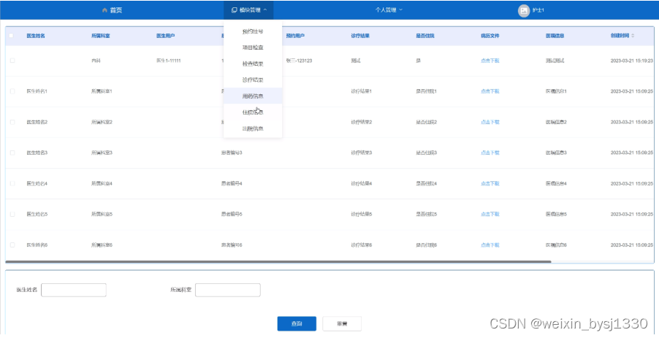This screenshot has width=659, height=338.
Task: Click the table's horizontal scrollbar
Action: 278,261
